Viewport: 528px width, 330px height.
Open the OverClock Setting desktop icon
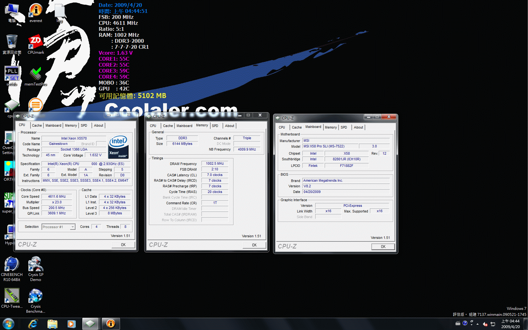(8, 143)
